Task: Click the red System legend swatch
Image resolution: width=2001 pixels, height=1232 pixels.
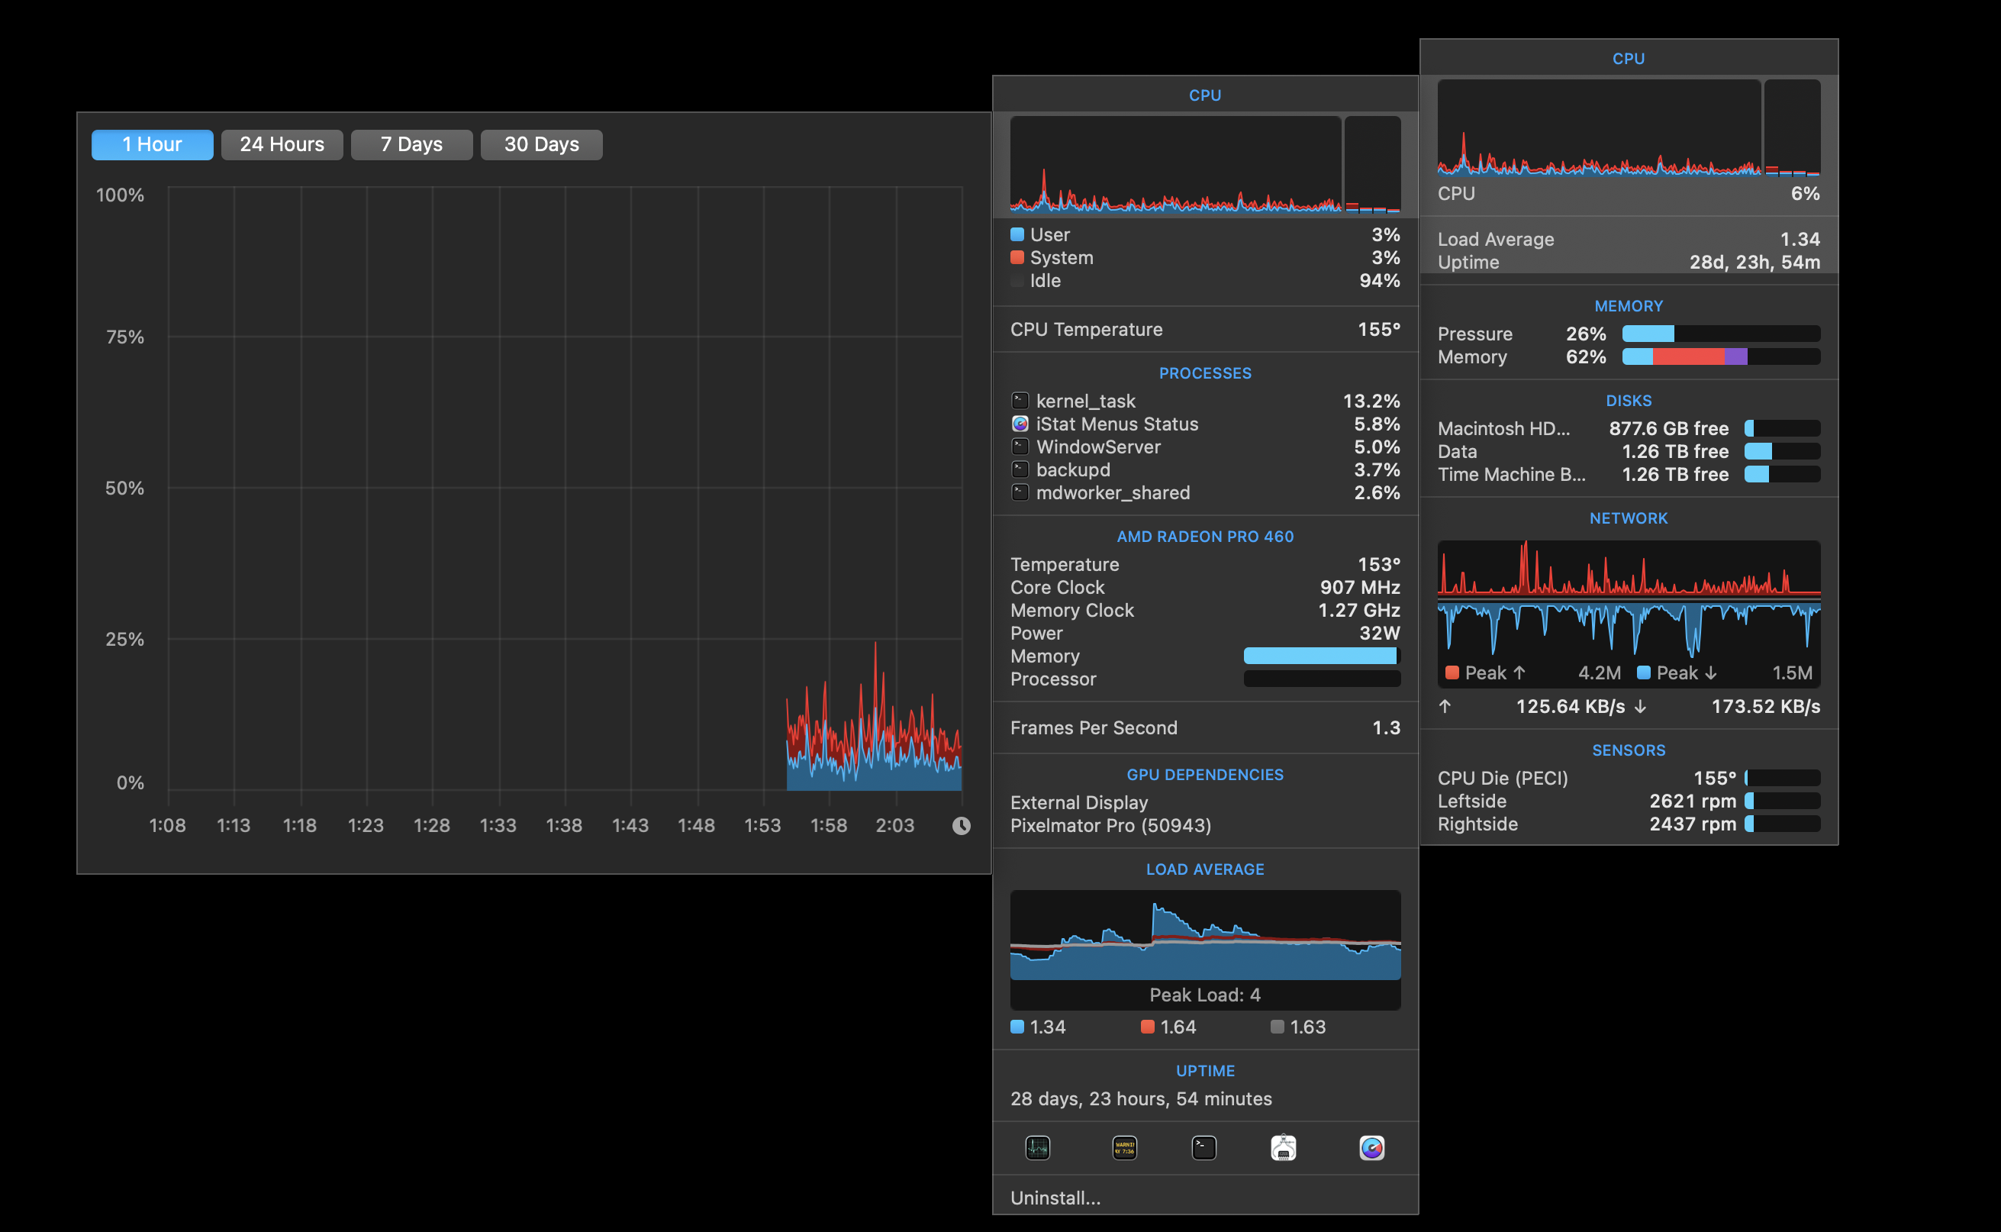Action: point(1017,257)
